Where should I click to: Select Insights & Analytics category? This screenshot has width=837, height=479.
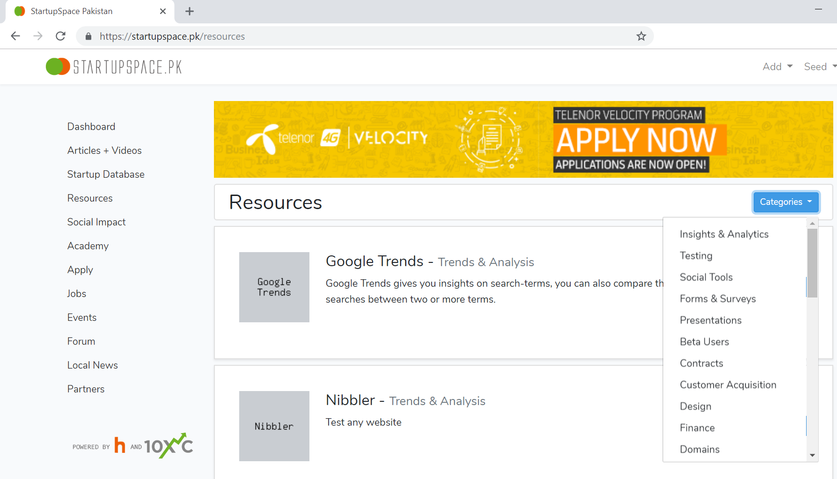[724, 234]
